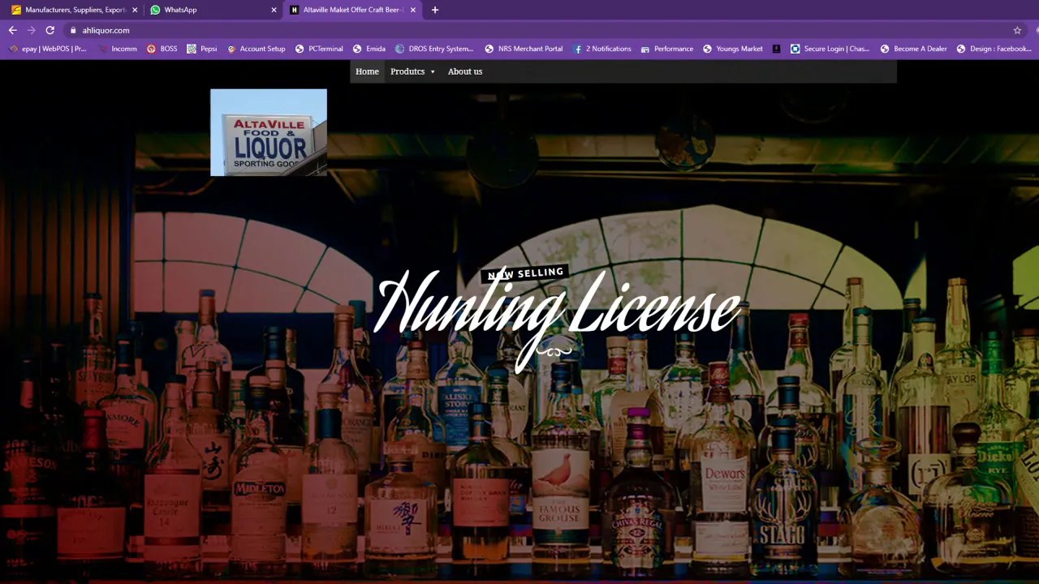
Task: Open the Design : Facebook bookmark
Action: pyautogui.click(x=994, y=49)
